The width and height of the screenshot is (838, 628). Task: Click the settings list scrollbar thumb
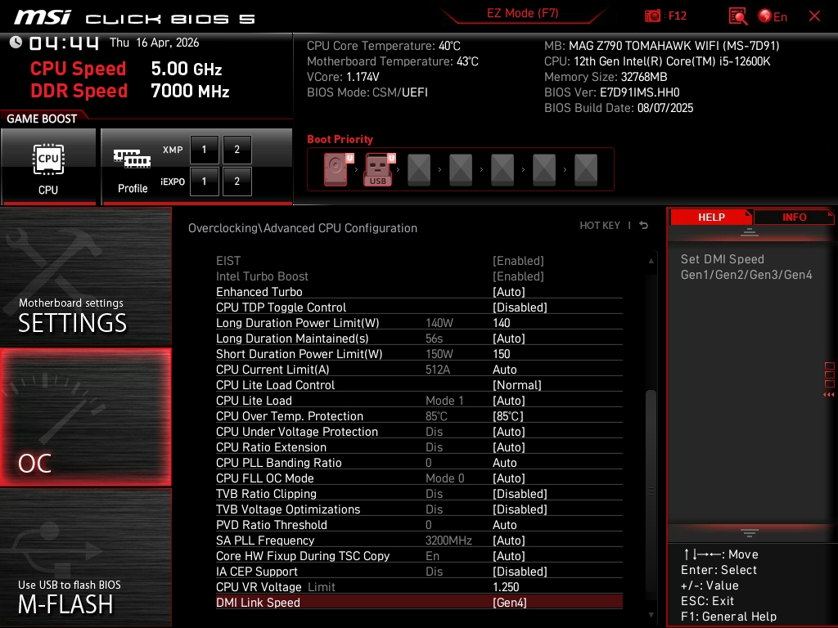[x=651, y=491]
